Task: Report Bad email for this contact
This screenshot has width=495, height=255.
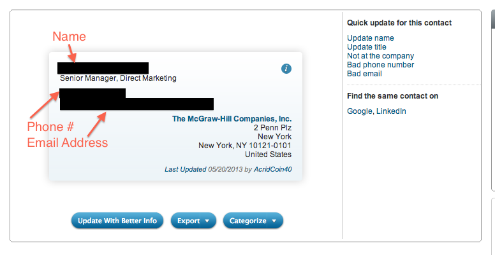Action: (x=364, y=74)
